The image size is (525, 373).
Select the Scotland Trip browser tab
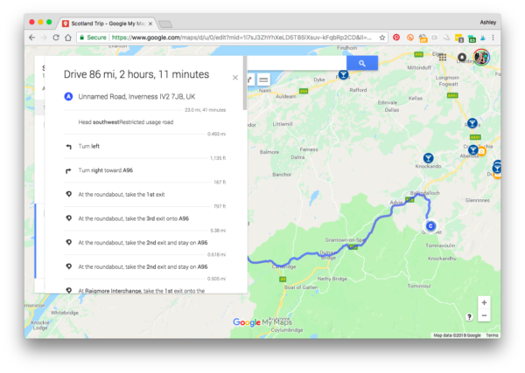coord(107,24)
